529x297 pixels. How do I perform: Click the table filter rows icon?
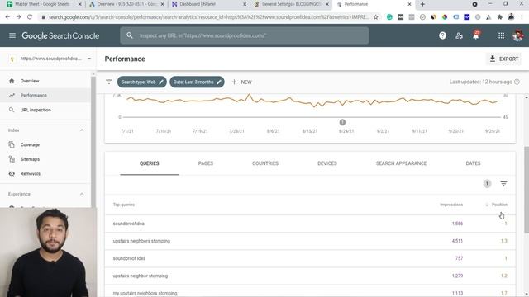click(x=503, y=183)
